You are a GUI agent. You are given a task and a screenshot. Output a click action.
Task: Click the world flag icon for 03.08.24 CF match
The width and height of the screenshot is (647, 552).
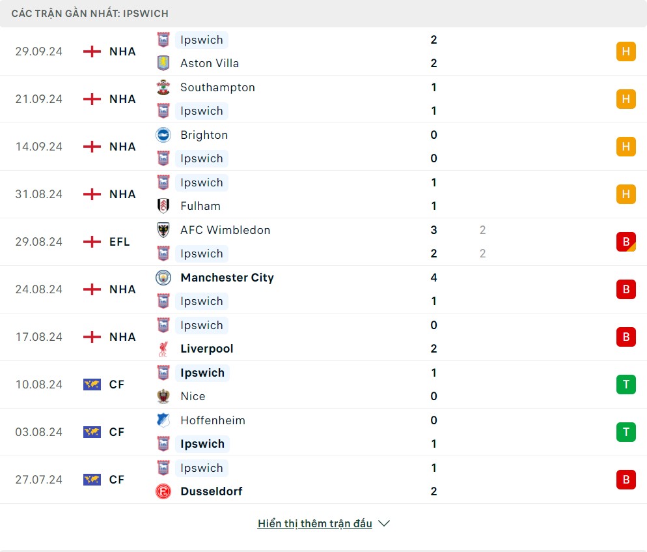pos(92,432)
